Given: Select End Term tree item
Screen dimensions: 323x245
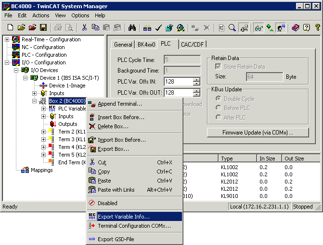Looking at the screenshot, I should coord(72,162).
